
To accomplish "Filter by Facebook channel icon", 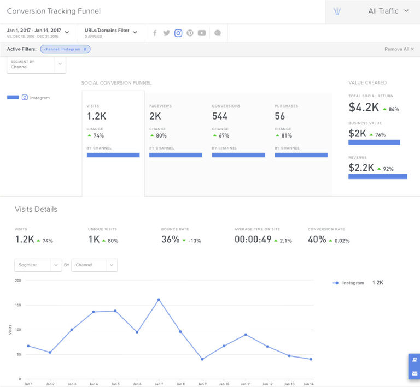I will [x=155, y=33].
